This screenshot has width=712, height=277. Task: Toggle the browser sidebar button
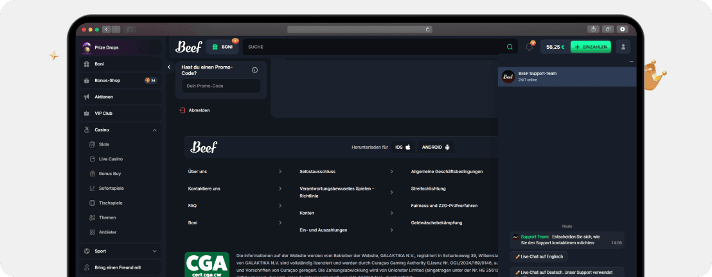129,29
